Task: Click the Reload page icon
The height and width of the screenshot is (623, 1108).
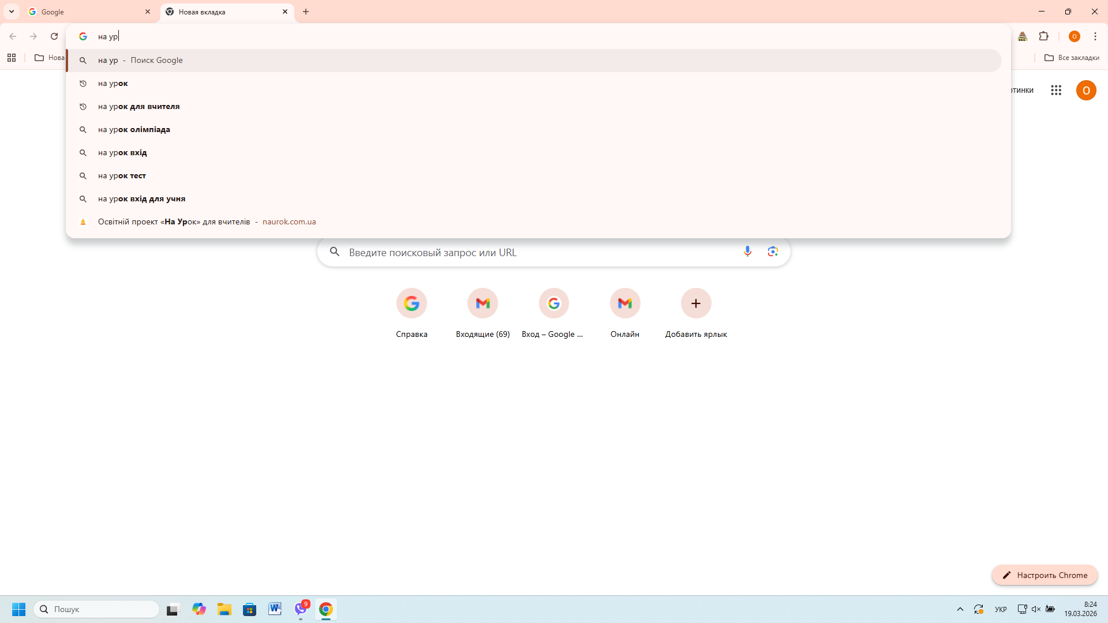Action: click(x=54, y=36)
